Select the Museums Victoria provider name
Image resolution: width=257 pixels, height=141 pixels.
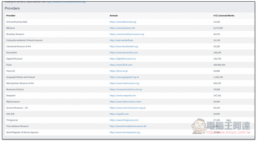coord(15,90)
